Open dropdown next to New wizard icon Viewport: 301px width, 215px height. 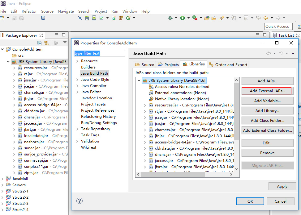coord(8,18)
